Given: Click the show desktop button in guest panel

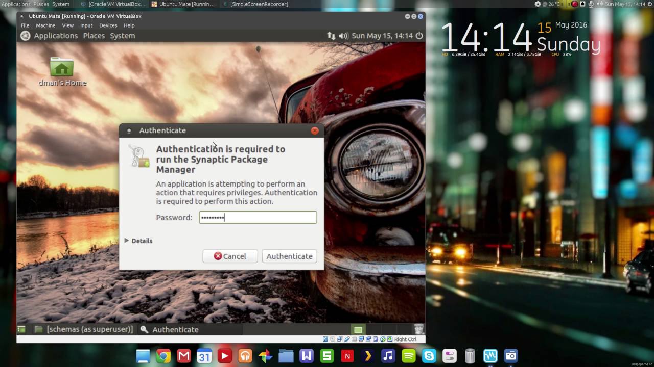Looking at the screenshot, I should [21, 330].
